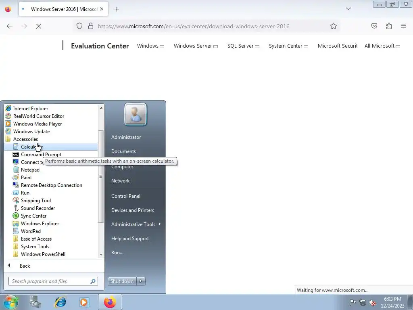Expand SQL Server navigation menu
Screen dimensions: 413x310
pos(243,46)
